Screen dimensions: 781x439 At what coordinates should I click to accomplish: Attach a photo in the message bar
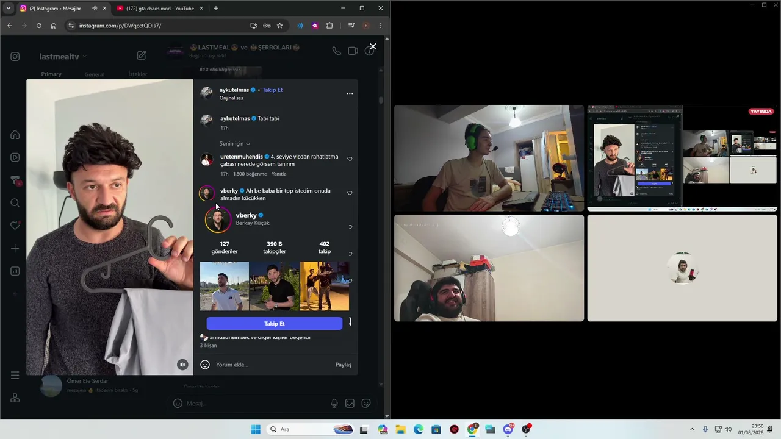350,403
